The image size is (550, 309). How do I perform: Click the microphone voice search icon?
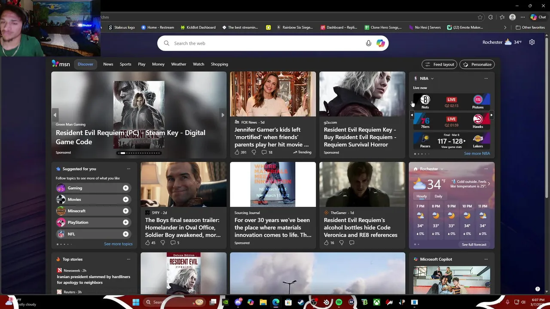[368, 43]
